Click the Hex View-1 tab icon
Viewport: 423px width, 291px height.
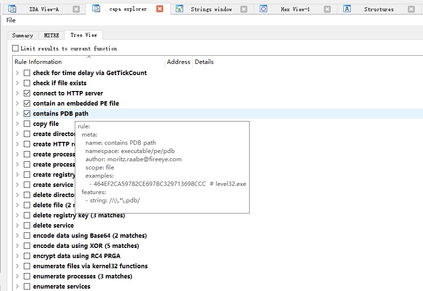(263, 9)
